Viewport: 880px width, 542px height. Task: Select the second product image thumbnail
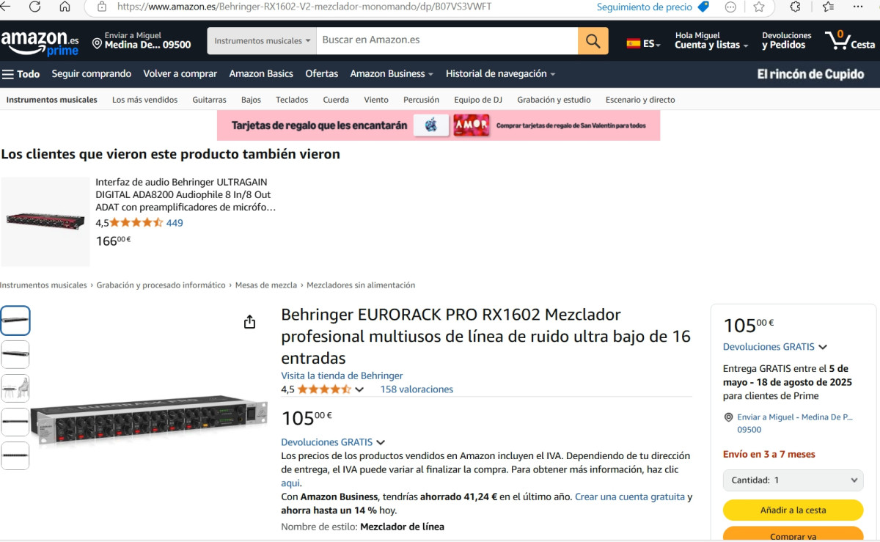(15, 354)
